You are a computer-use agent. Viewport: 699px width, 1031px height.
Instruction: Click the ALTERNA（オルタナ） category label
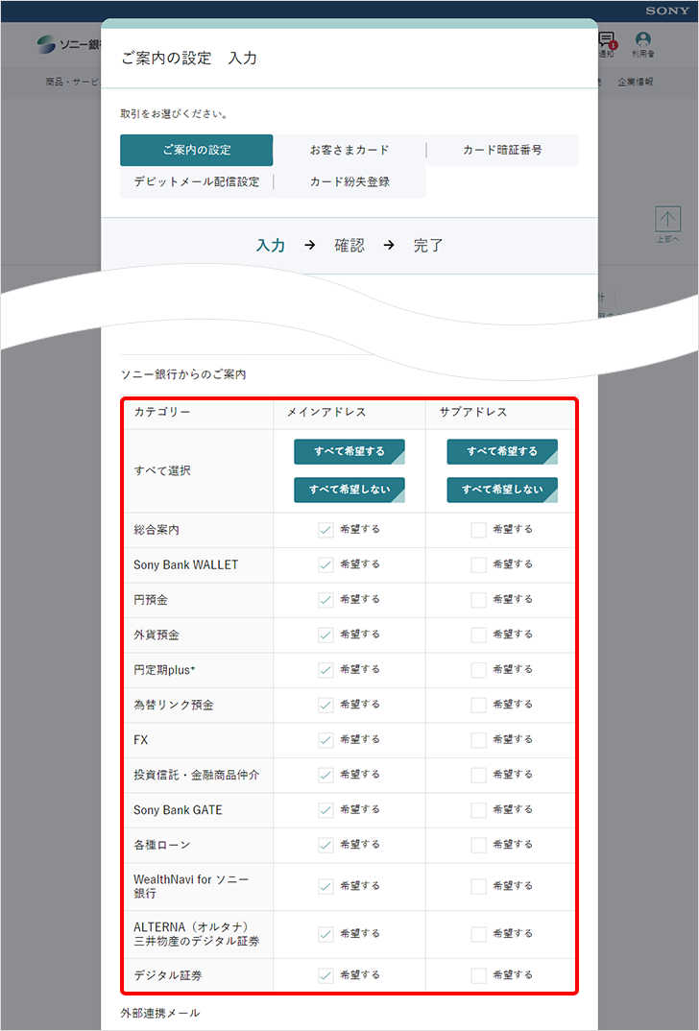pos(196,934)
